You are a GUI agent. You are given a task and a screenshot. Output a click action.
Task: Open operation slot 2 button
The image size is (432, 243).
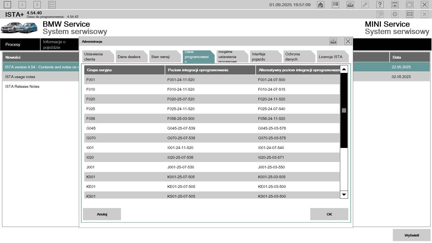22,5
